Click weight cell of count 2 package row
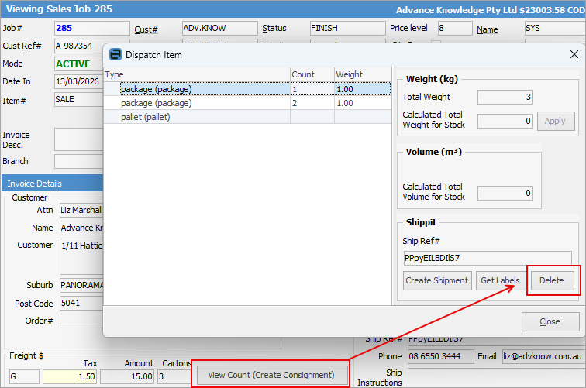 click(x=363, y=103)
